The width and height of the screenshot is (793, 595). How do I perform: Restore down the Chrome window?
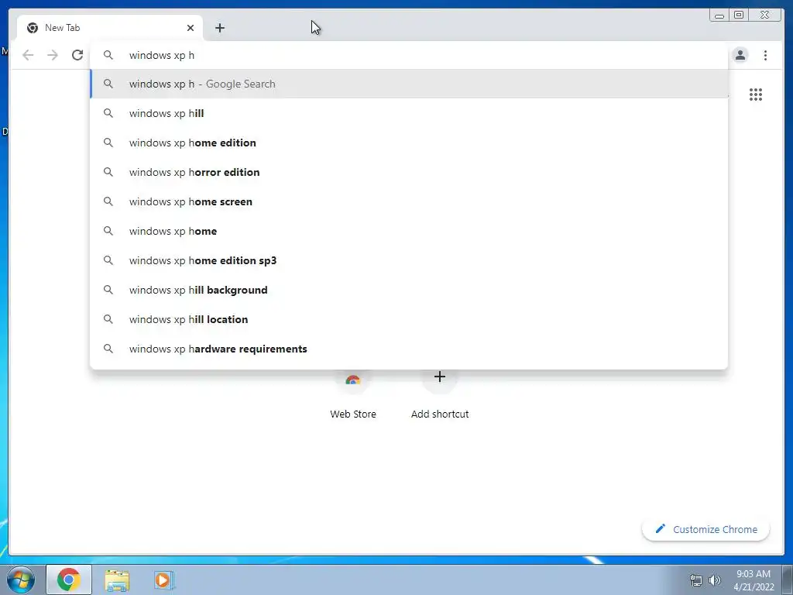pyautogui.click(x=739, y=15)
